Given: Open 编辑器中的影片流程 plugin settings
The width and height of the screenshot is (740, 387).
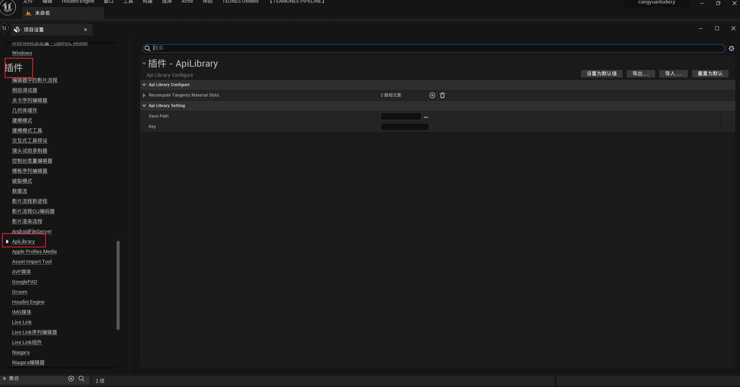Looking at the screenshot, I should 35,80.
